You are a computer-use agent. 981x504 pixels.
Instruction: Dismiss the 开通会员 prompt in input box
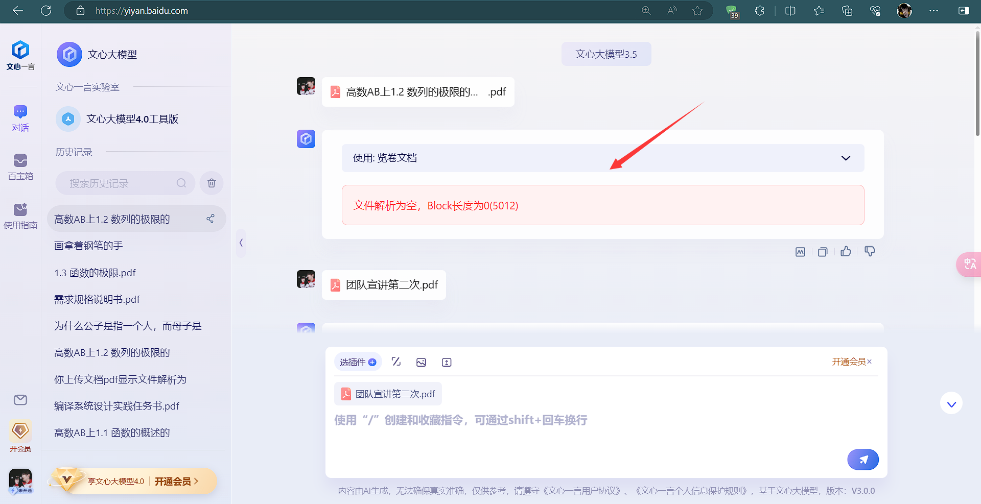pyautogui.click(x=869, y=362)
